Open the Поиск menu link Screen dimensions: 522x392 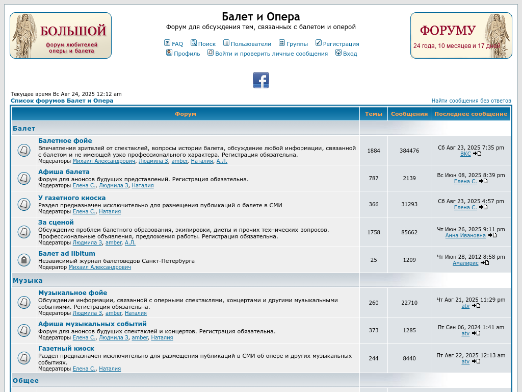(x=206, y=44)
